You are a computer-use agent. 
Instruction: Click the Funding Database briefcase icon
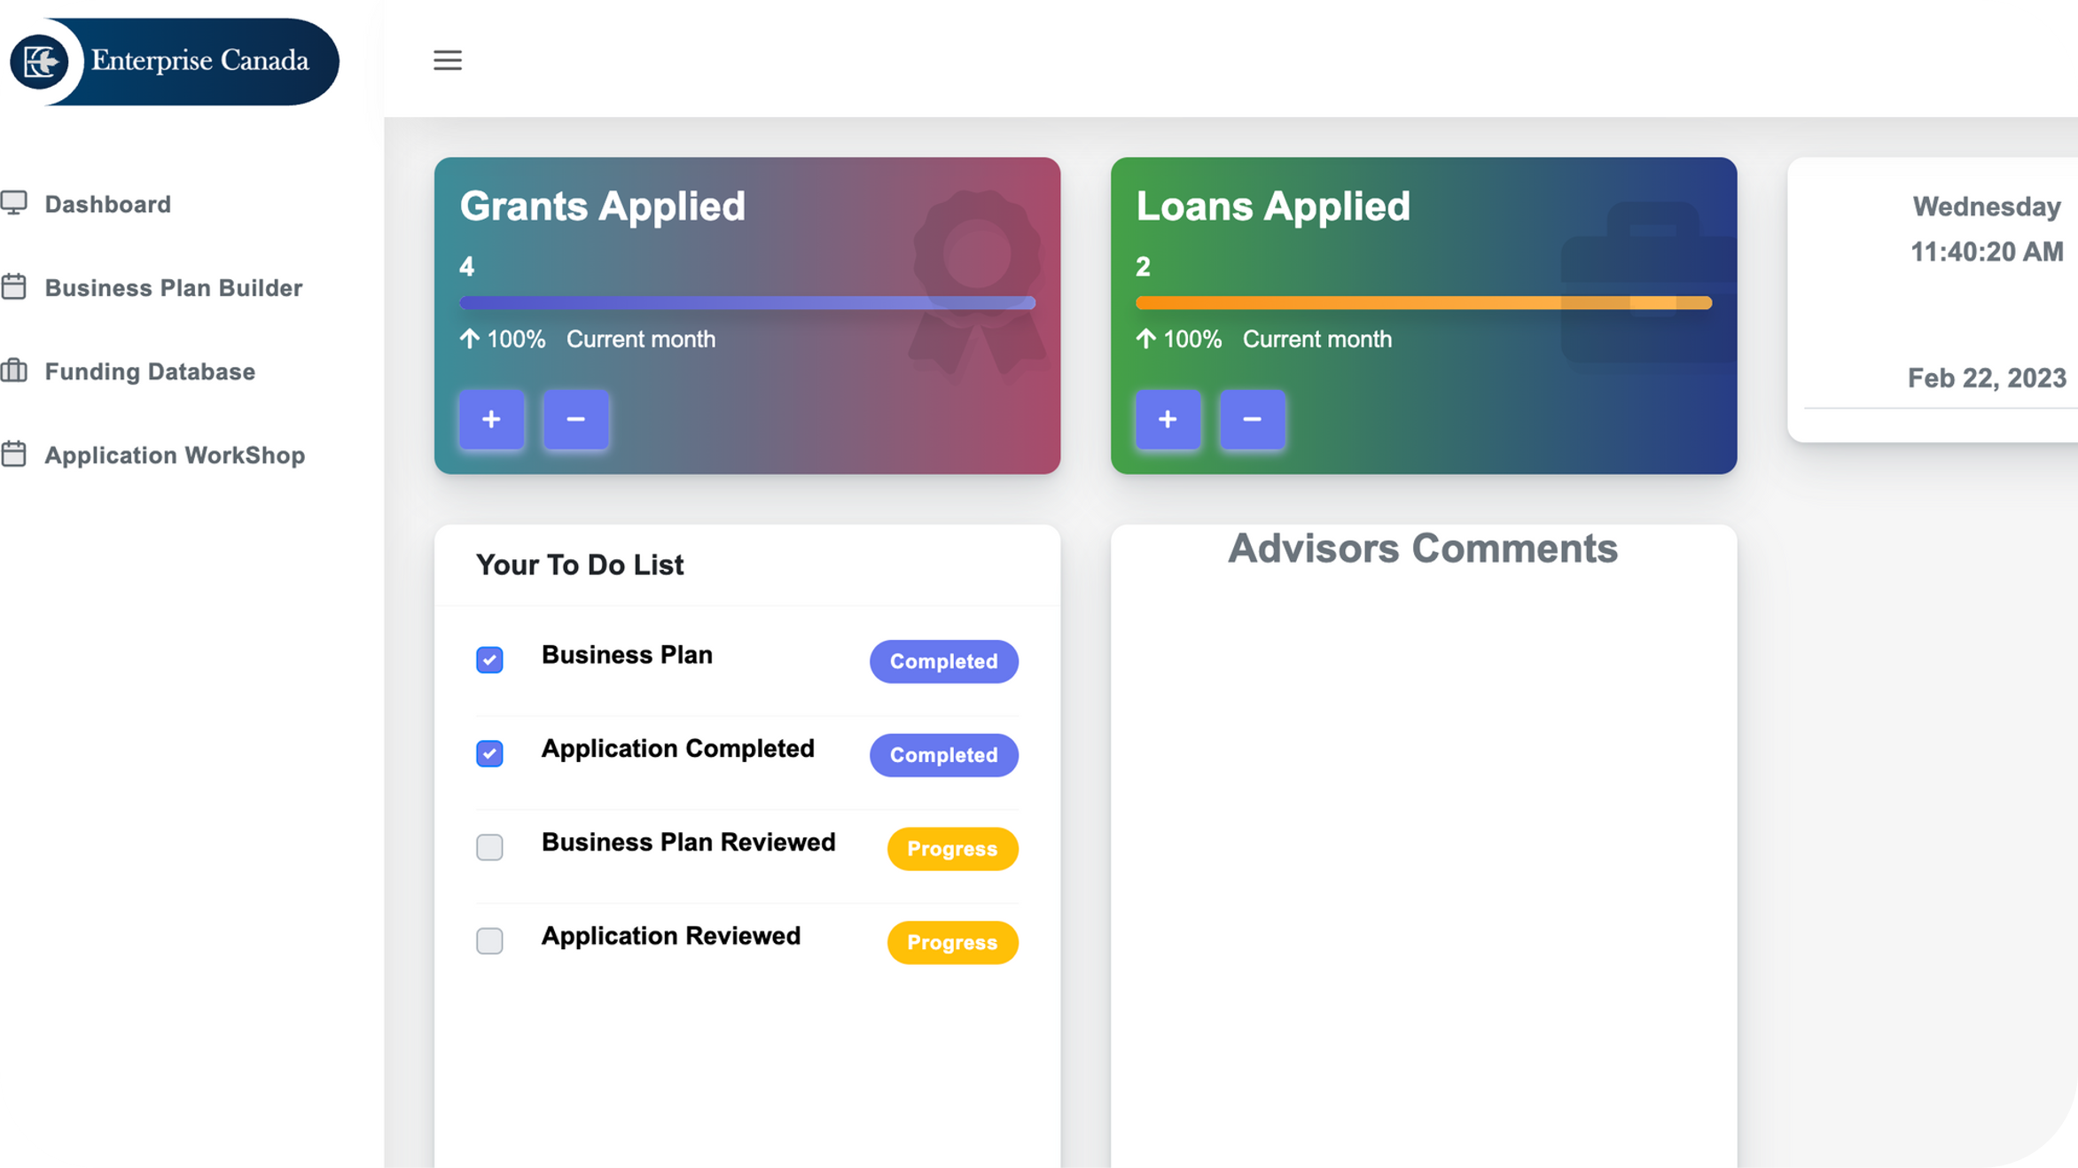[x=14, y=370]
